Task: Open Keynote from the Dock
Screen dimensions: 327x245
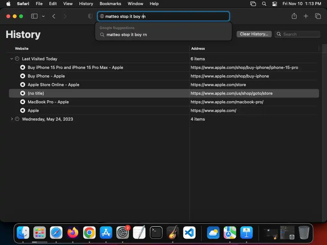Action: [247, 232]
